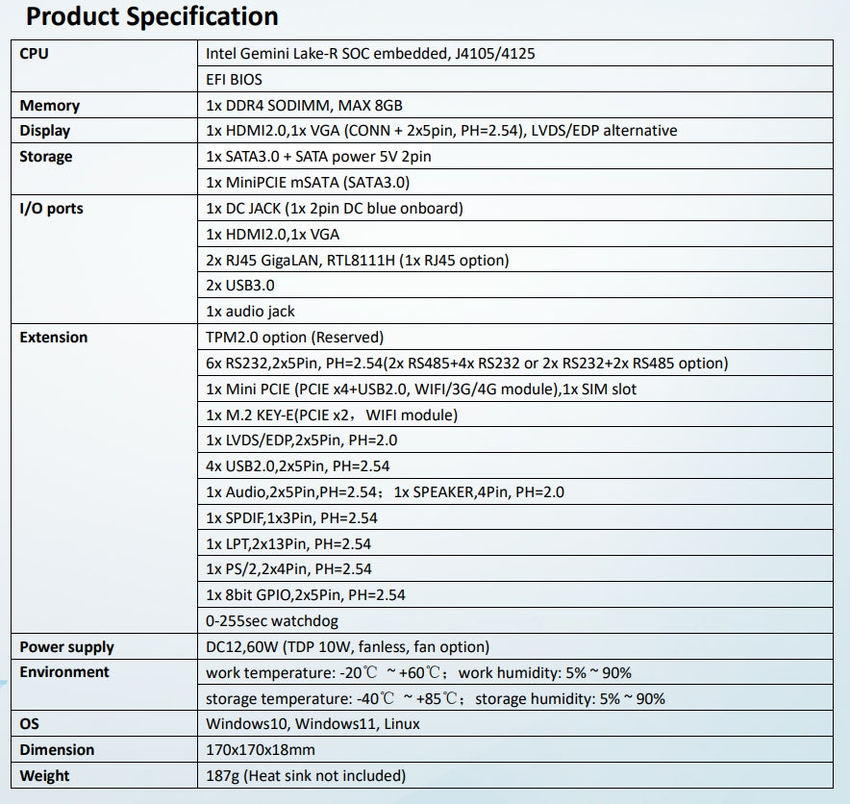
Task: Click the CPU row label
Action: (x=34, y=54)
